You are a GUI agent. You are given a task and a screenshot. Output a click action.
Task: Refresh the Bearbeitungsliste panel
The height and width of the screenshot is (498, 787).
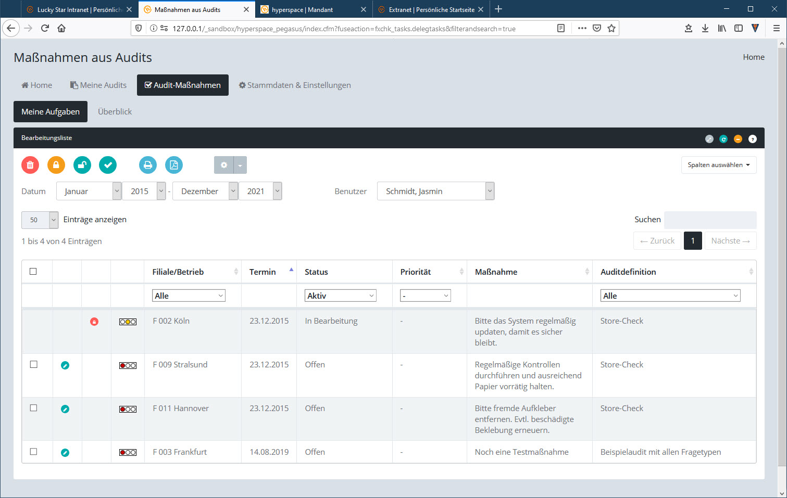coord(723,139)
